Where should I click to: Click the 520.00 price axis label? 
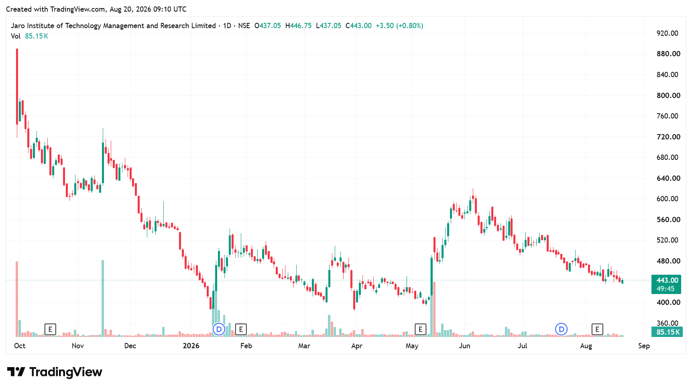[x=668, y=240]
